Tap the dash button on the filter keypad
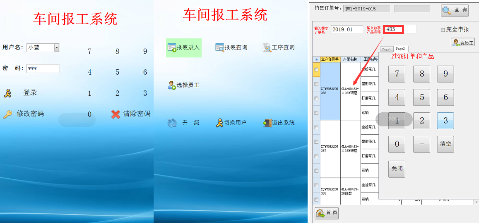This screenshot has height=223, width=479. click(421, 144)
